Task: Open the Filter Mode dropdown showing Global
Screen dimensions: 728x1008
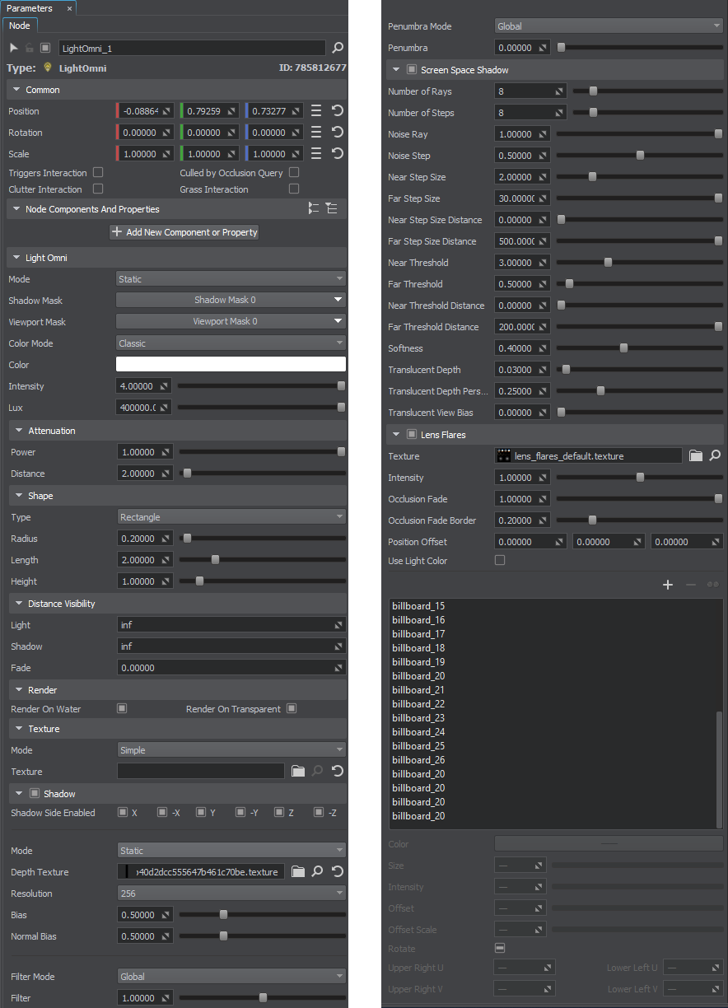Action: [x=231, y=976]
